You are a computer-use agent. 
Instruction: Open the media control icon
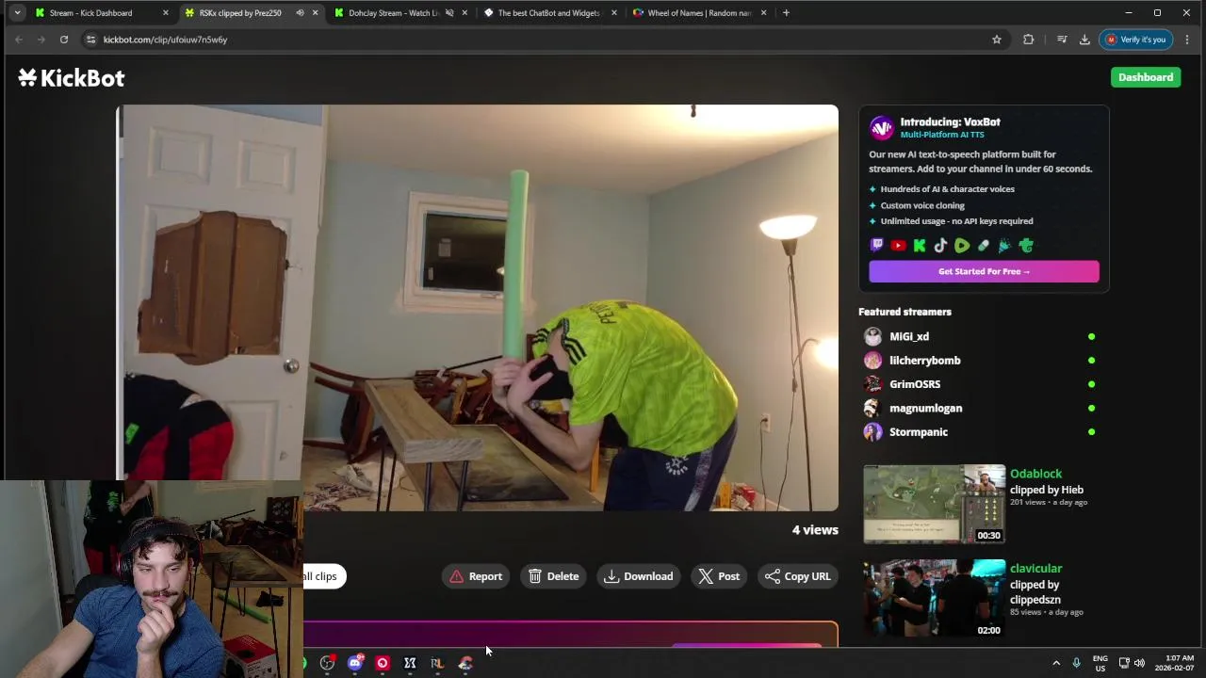click(x=1062, y=40)
